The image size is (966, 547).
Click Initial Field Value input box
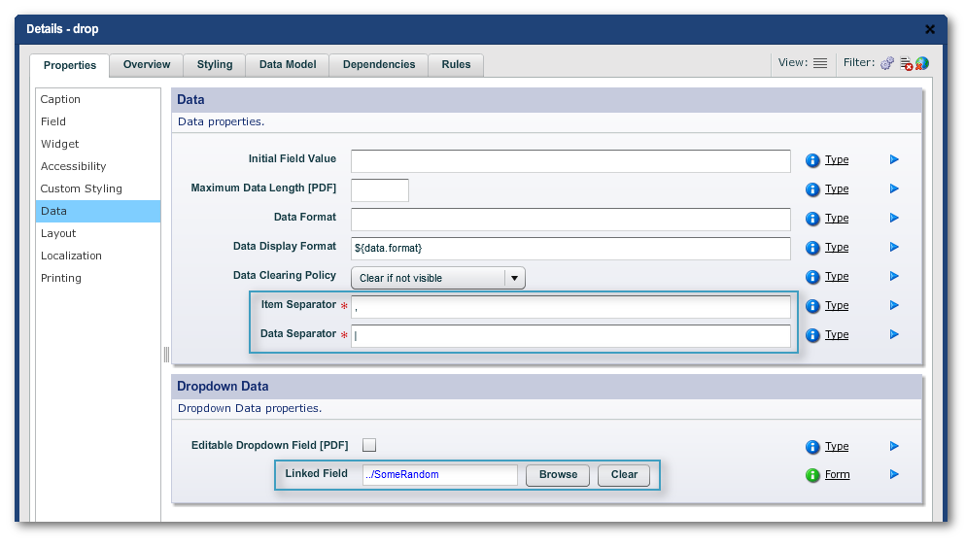(570, 161)
